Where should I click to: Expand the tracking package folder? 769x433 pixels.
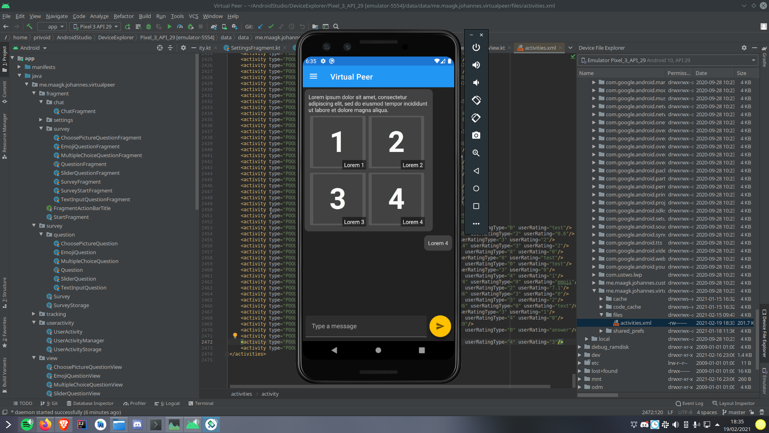click(x=34, y=314)
